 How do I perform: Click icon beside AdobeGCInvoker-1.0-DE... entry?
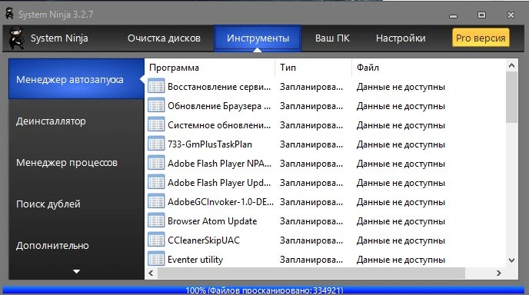tap(156, 202)
